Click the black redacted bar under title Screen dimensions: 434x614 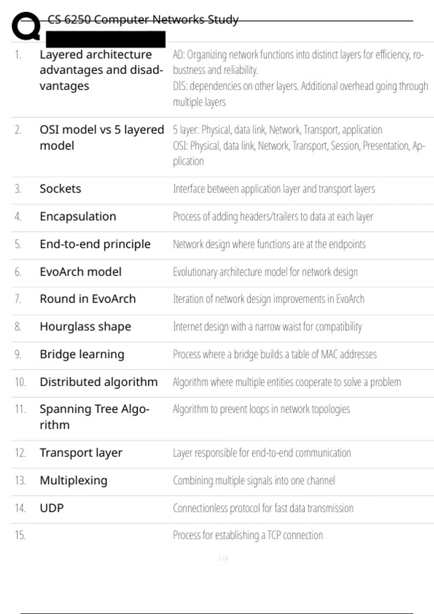[106, 39]
